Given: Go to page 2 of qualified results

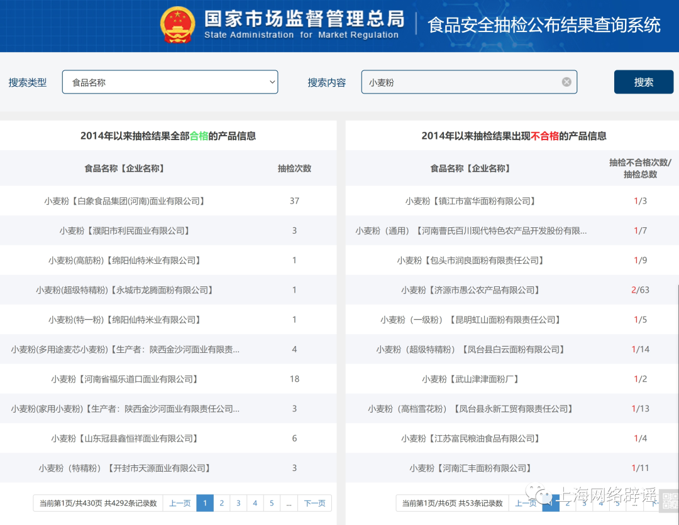Looking at the screenshot, I should 221,503.
